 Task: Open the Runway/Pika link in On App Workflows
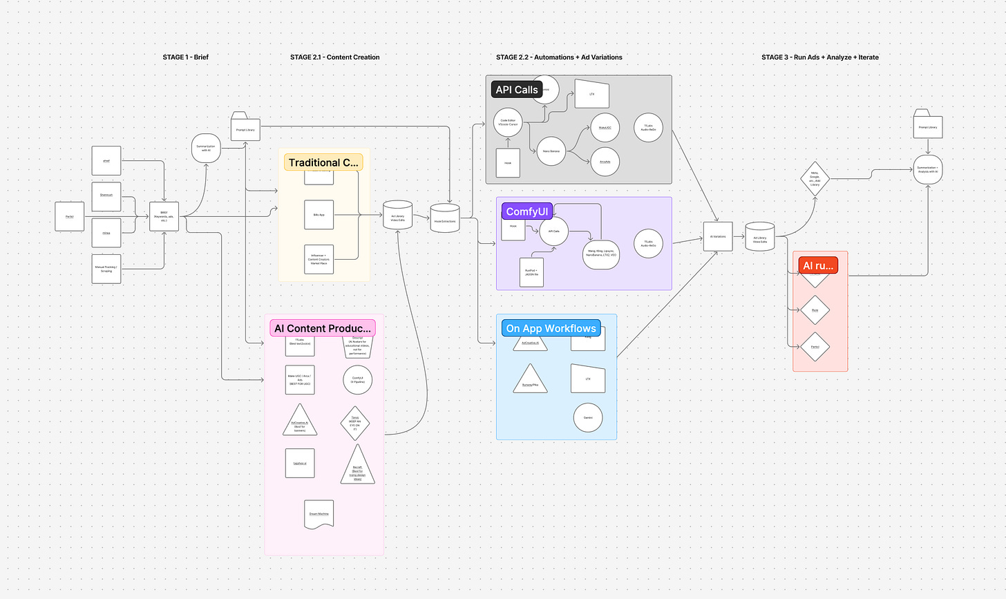tap(531, 383)
